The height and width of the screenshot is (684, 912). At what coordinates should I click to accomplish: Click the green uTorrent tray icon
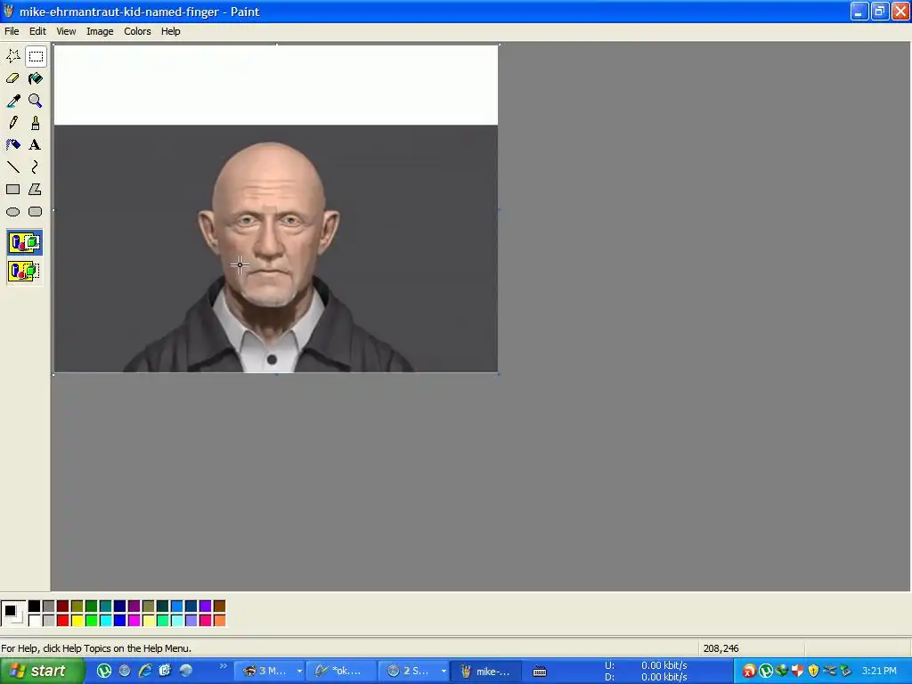pos(765,671)
